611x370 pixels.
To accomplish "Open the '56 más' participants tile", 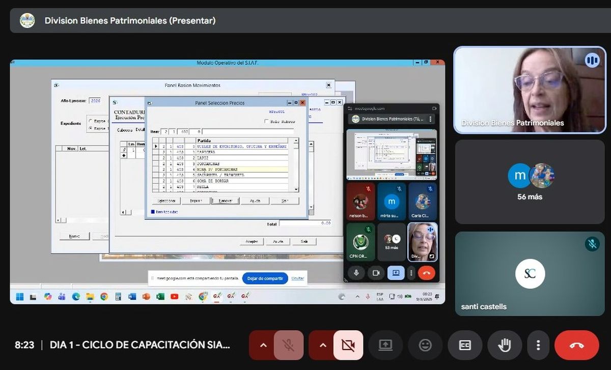I will (530, 182).
